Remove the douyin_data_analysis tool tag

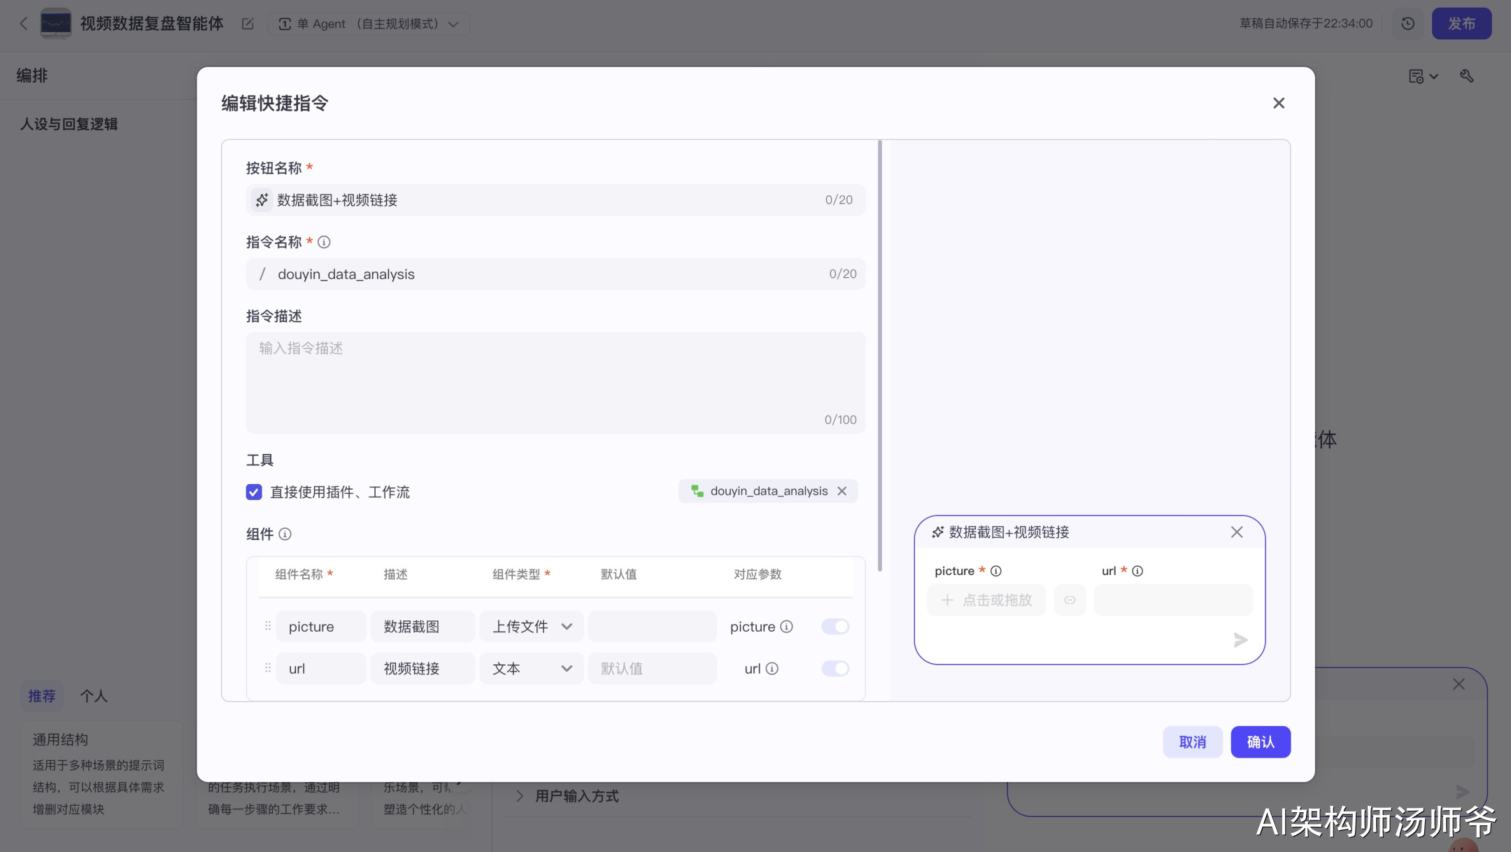point(842,491)
